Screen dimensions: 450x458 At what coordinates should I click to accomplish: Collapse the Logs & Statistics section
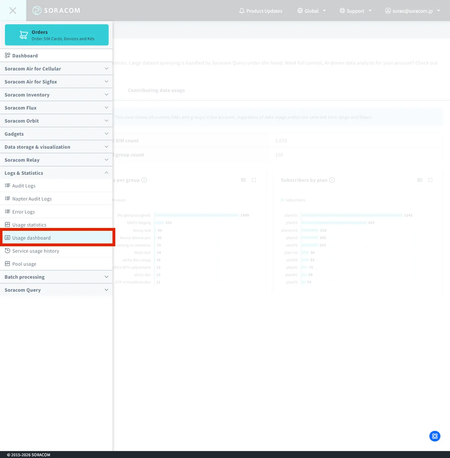click(x=56, y=173)
